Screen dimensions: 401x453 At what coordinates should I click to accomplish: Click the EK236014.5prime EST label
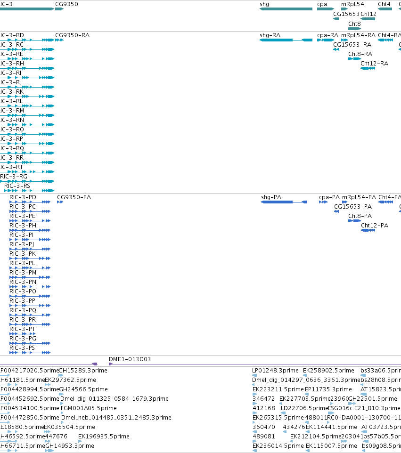pos(278,446)
